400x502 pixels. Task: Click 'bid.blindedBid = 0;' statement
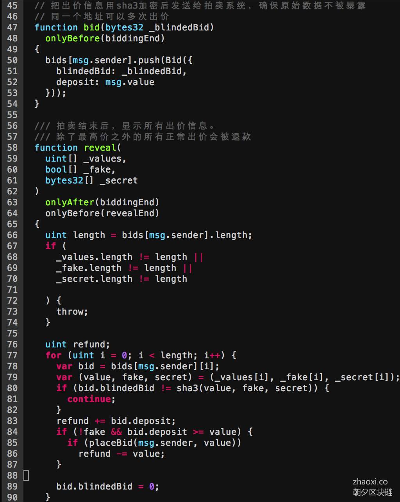pos(108,486)
